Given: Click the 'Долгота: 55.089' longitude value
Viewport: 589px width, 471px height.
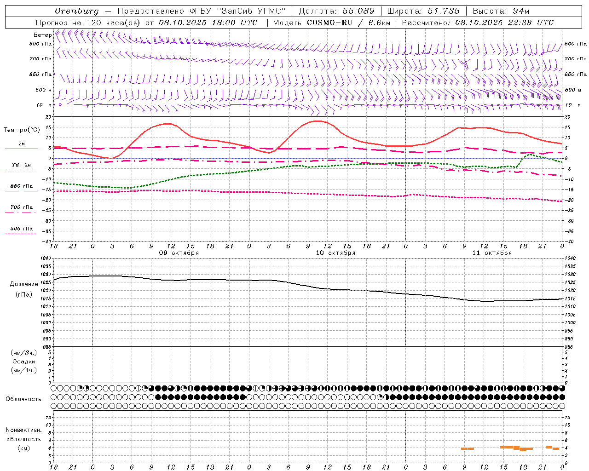Looking at the screenshot, I should pos(336,11).
